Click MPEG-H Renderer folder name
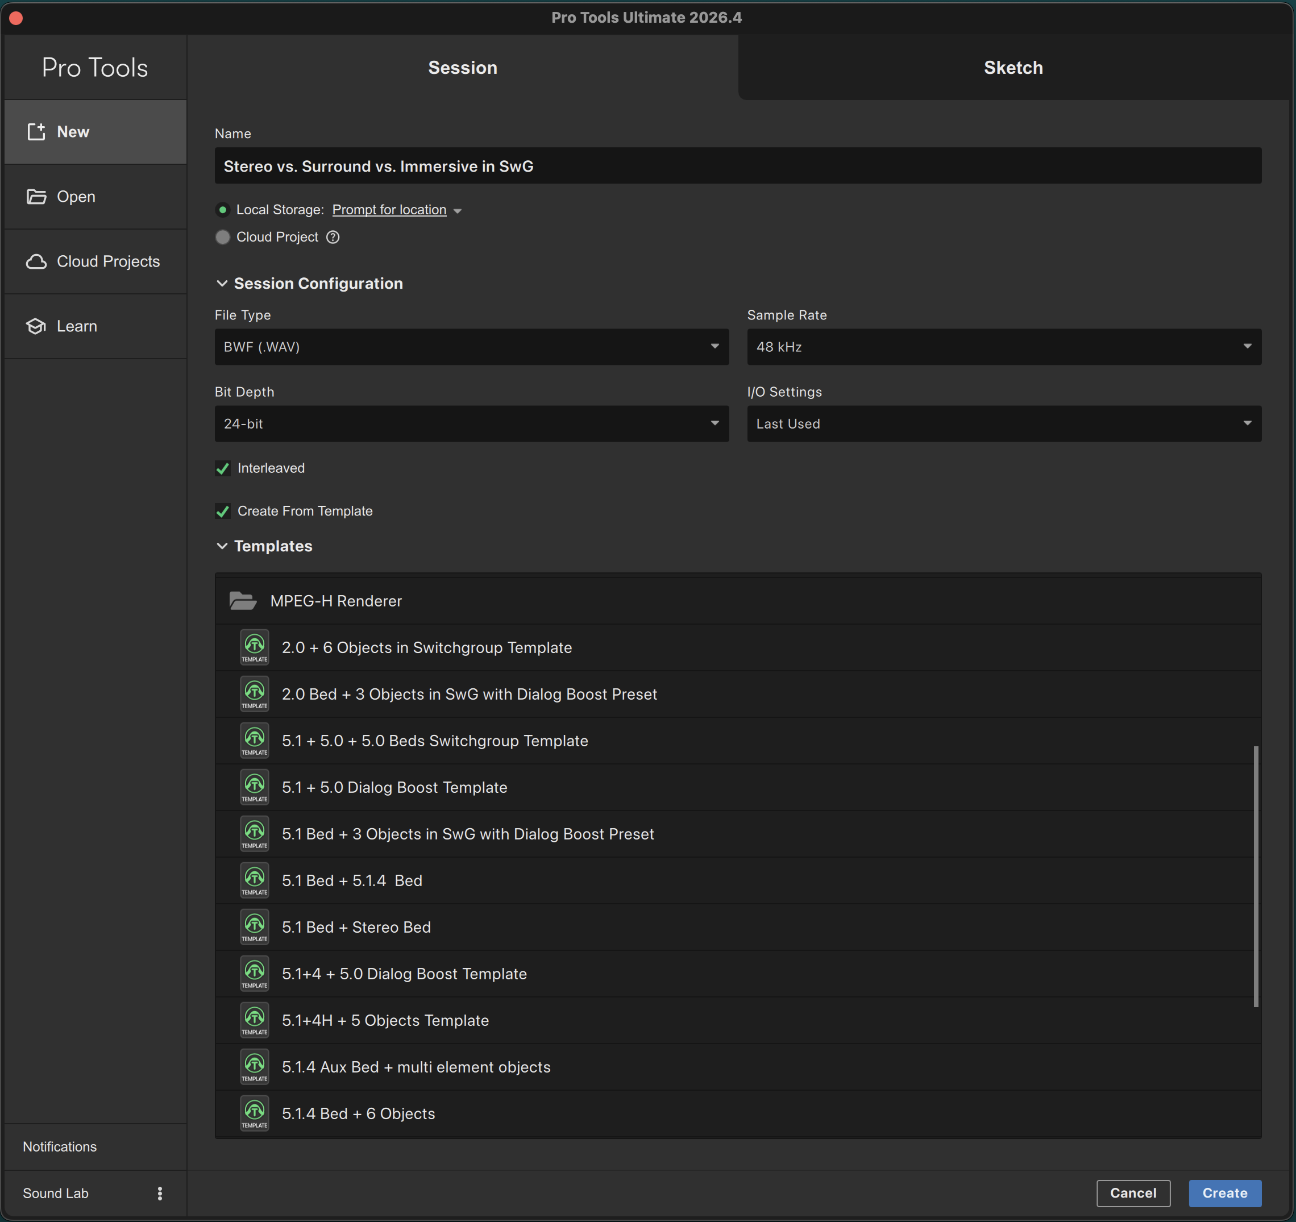The image size is (1296, 1222). tap(336, 601)
